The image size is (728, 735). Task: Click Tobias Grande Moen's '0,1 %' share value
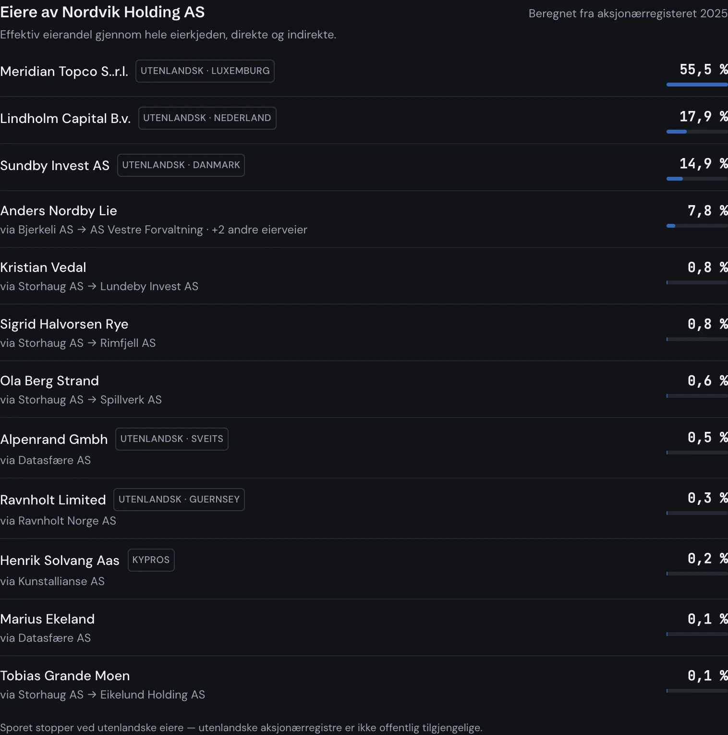pos(708,676)
